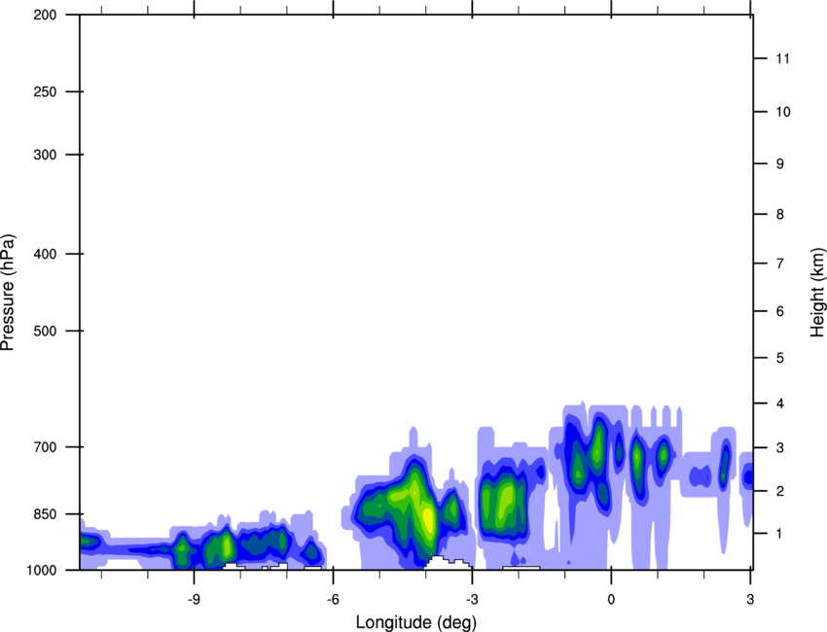Image resolution: width=827 pixels, height=632 pixels.
Task: Click the 'Height (km)' axis title
Action: (817, 293)
